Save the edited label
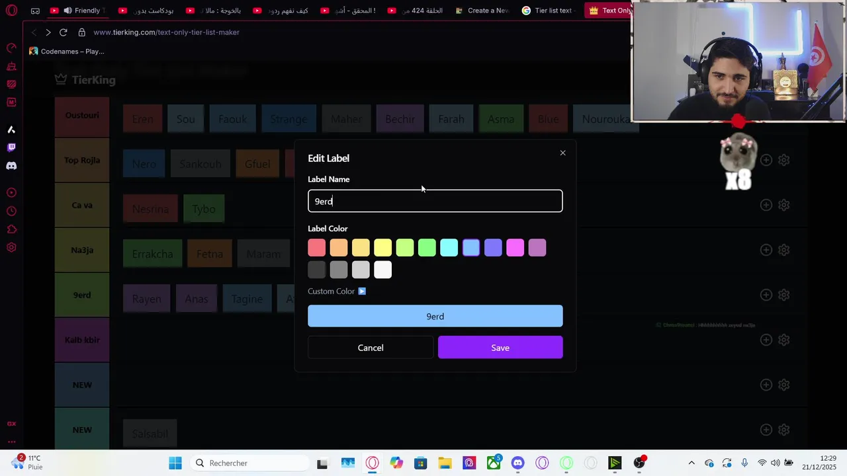The image size is (847, 476). pyautogui.click(x=500, y=348)
